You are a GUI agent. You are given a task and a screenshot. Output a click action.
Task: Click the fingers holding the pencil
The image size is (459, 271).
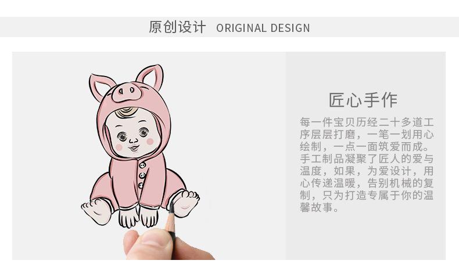tap(158, 245)
